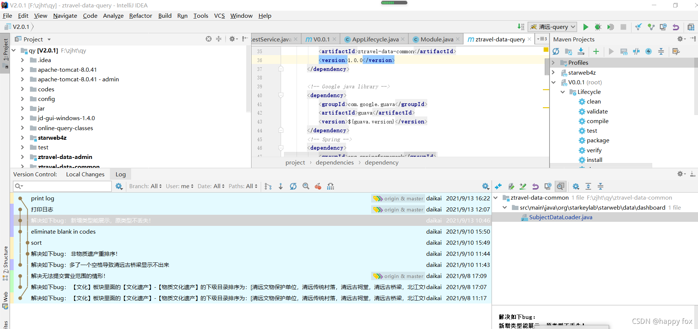Collapse all in the Project panel
This screenshot has width=698, height=329.
[219, 39]
